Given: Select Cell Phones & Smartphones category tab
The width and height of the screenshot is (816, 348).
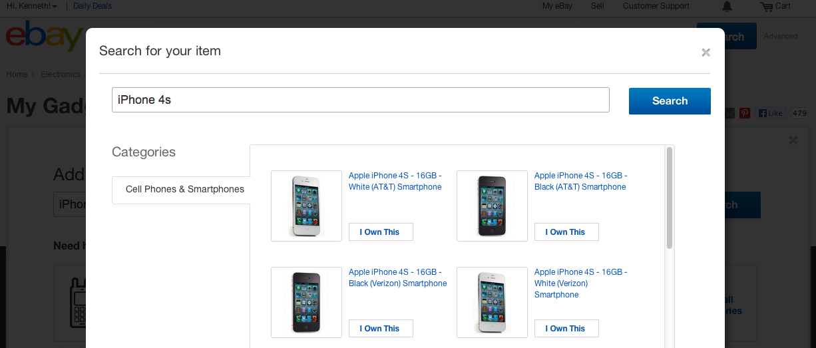Looking at the screenshot, I should pyautogui.click(x=181, y=190).
